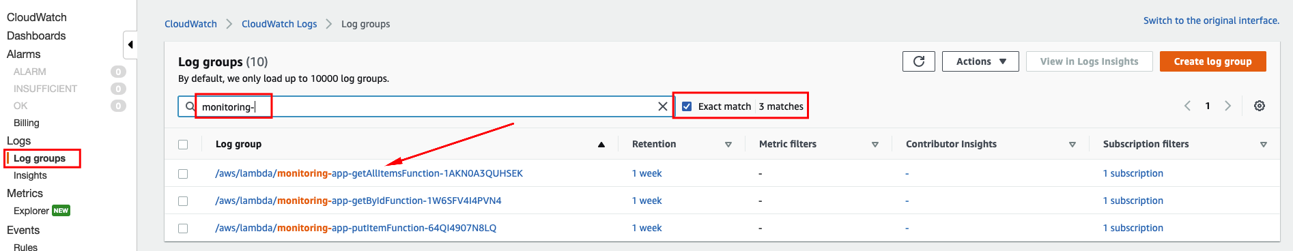The image size is (1293, 251).
Task: Sort by Metric filters column arrow
Action: pyautogui.click(x=875, y=145)
